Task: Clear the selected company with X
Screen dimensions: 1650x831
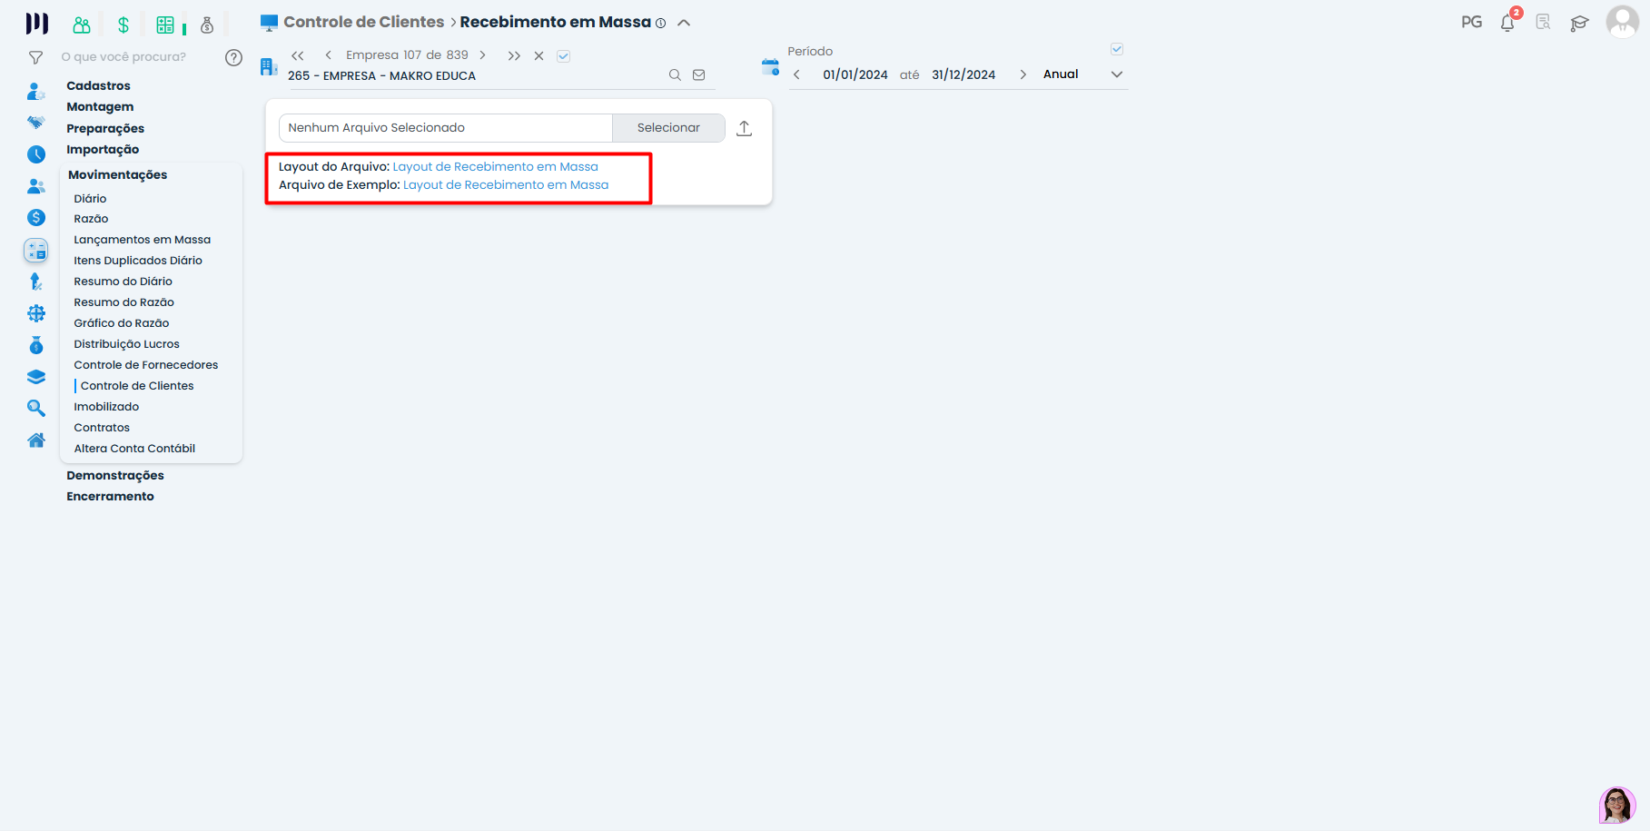Action: pos(538,55)
